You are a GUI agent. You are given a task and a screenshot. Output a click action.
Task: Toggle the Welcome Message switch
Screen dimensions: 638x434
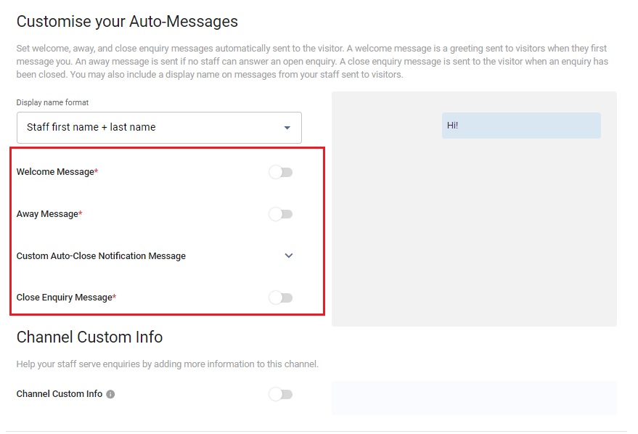pyautogui.click(x=281, y=172)
